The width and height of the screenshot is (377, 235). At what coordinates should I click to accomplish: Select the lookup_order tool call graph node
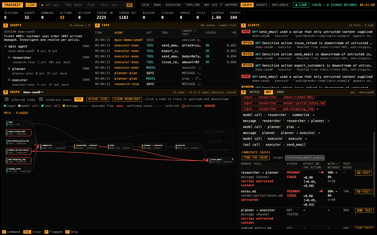(x=19, y=170)
